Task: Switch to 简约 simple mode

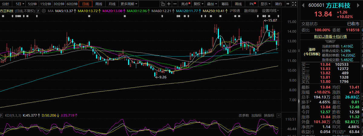Action: pos(279,4)
